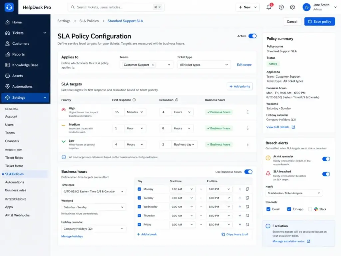Open the Teams dropdown

pyautogui.click(x=147, y=65)
